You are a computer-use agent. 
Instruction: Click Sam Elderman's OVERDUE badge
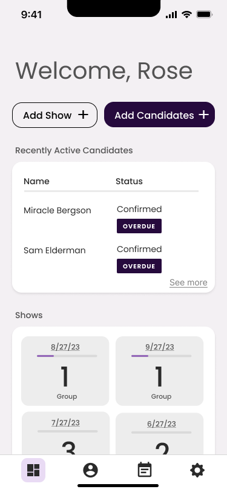(139, 266)
